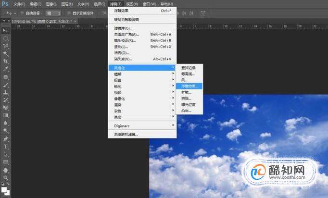Choose 镜头校正(R)... filter

142,40
